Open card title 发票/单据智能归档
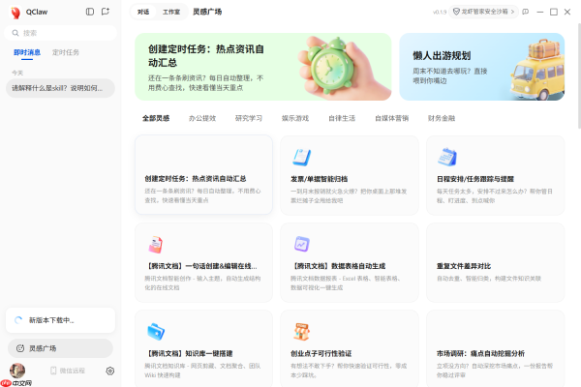 pos(319,179)
